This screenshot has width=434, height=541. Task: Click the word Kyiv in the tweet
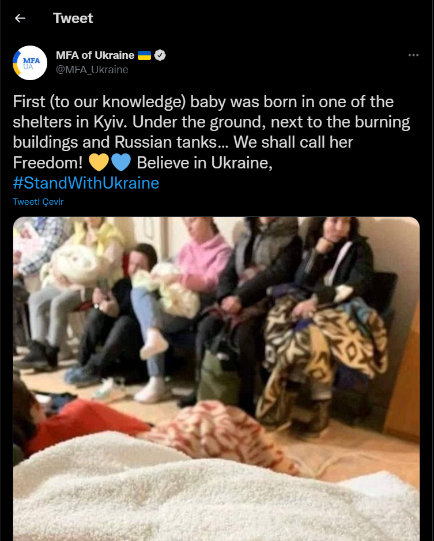(110, 122)
